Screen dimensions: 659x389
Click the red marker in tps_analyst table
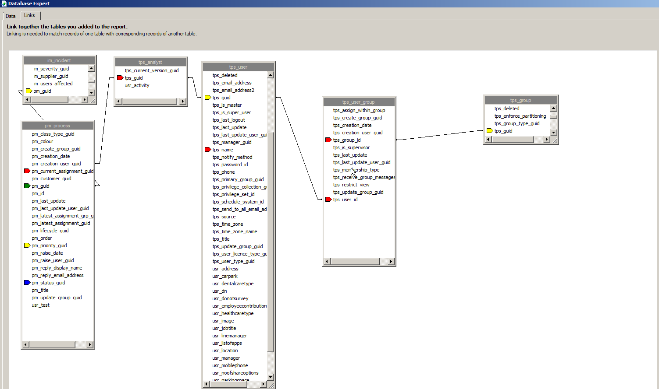[120, 78]
